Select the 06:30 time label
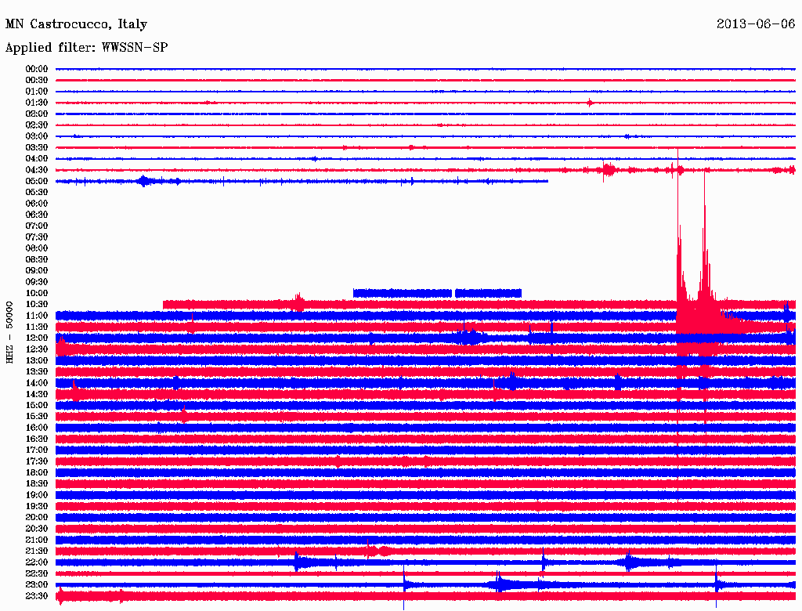 point(37,215)
